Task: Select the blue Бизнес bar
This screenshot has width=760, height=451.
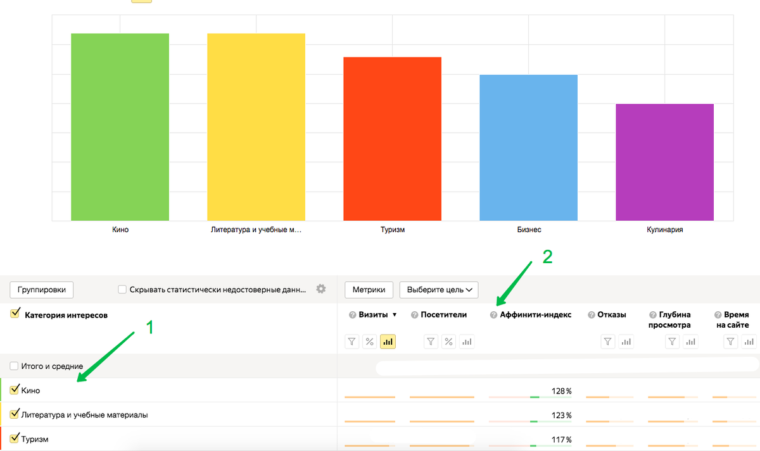Action: (528, 147)
